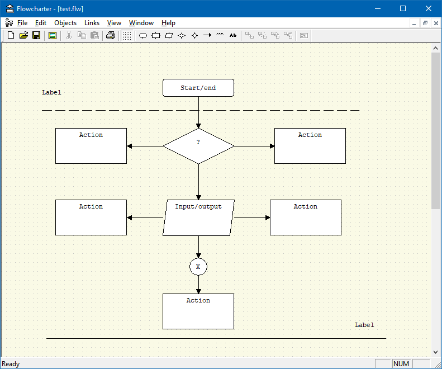Restore the test.flw document window
The width and height of the screenshot is (442, 369).
(425, 23)
